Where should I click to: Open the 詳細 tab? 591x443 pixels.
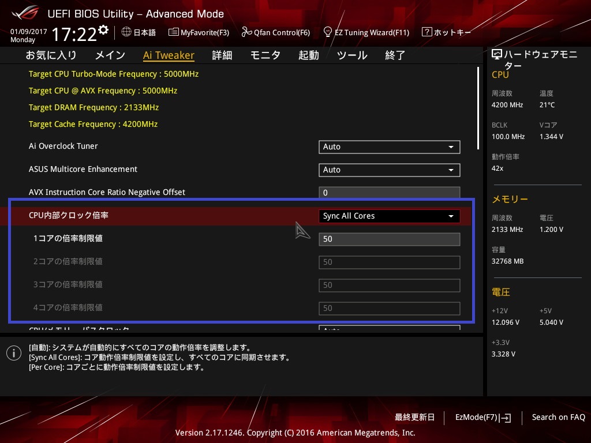point(222,55)
